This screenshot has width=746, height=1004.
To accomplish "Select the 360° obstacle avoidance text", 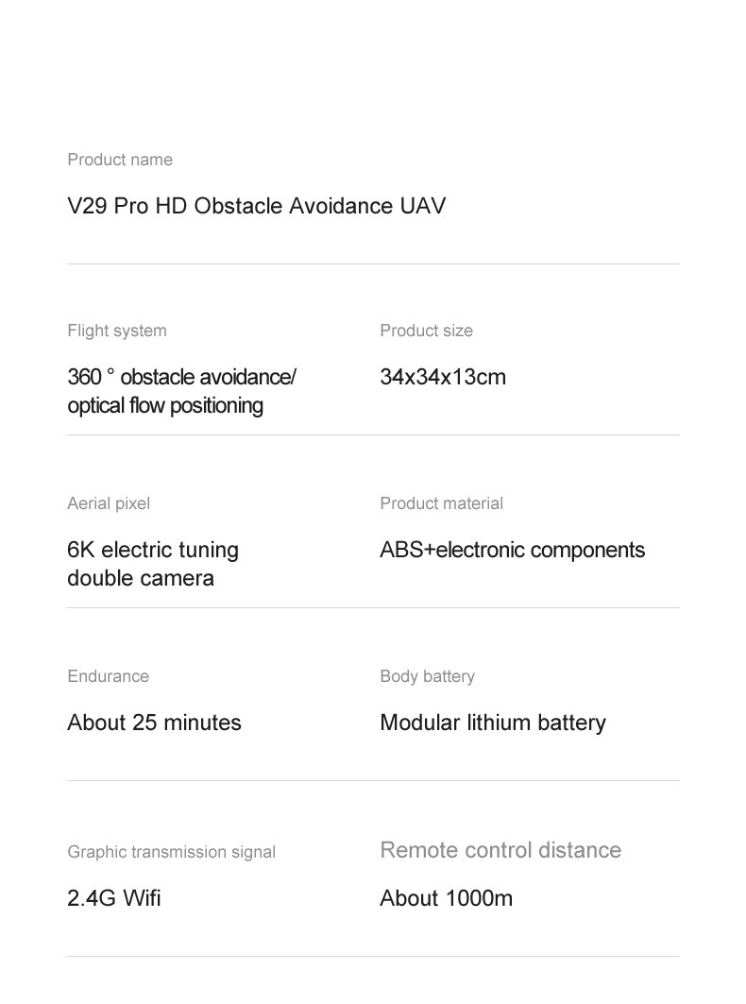I will [x=181, y=377].
